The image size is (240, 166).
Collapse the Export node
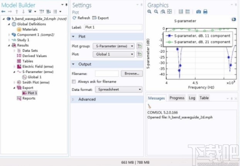pos(14,88)
